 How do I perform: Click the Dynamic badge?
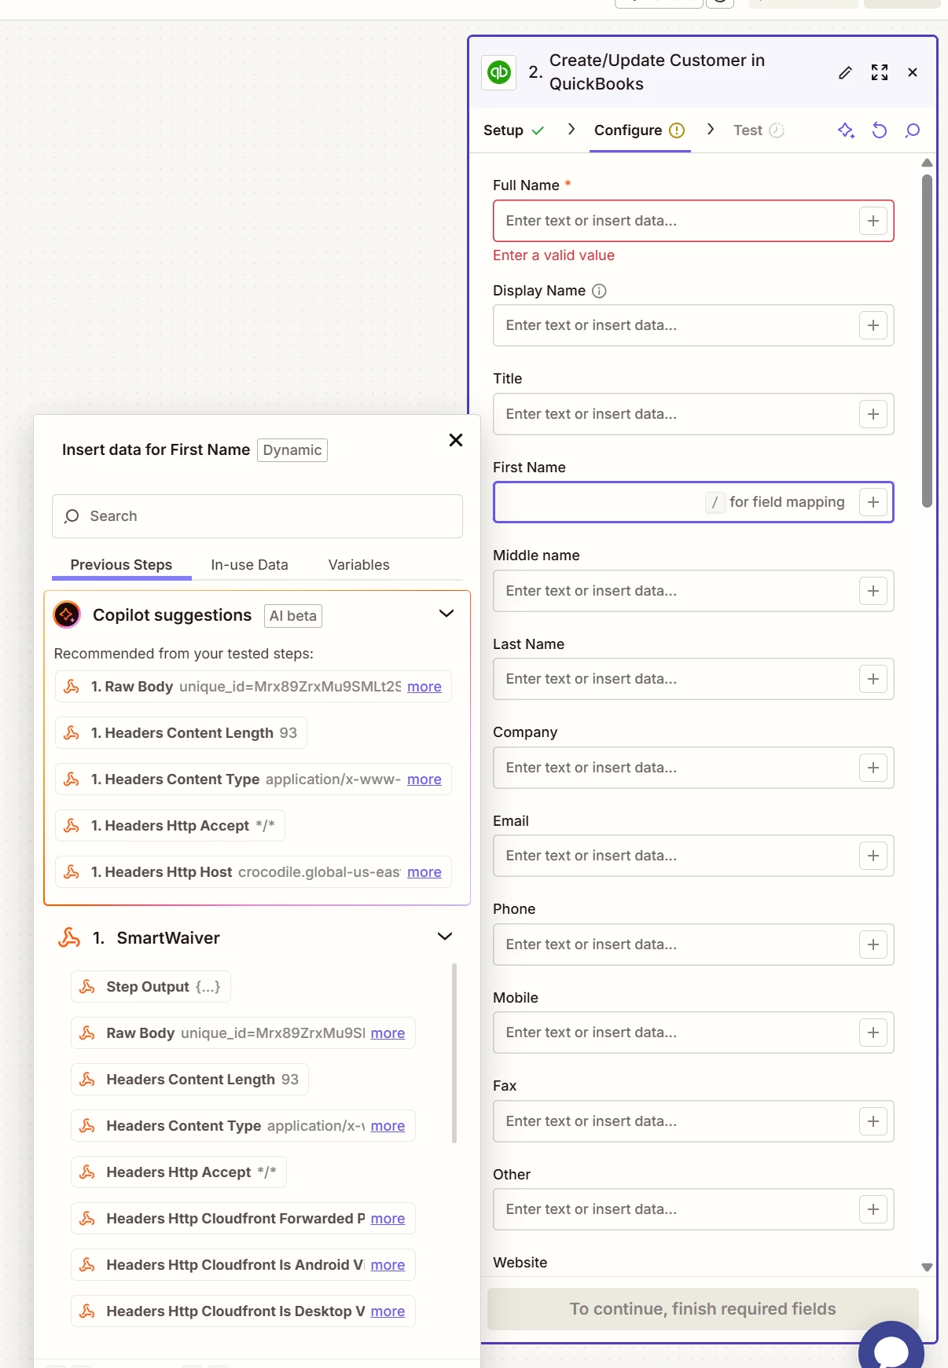(x=292, y=450)
